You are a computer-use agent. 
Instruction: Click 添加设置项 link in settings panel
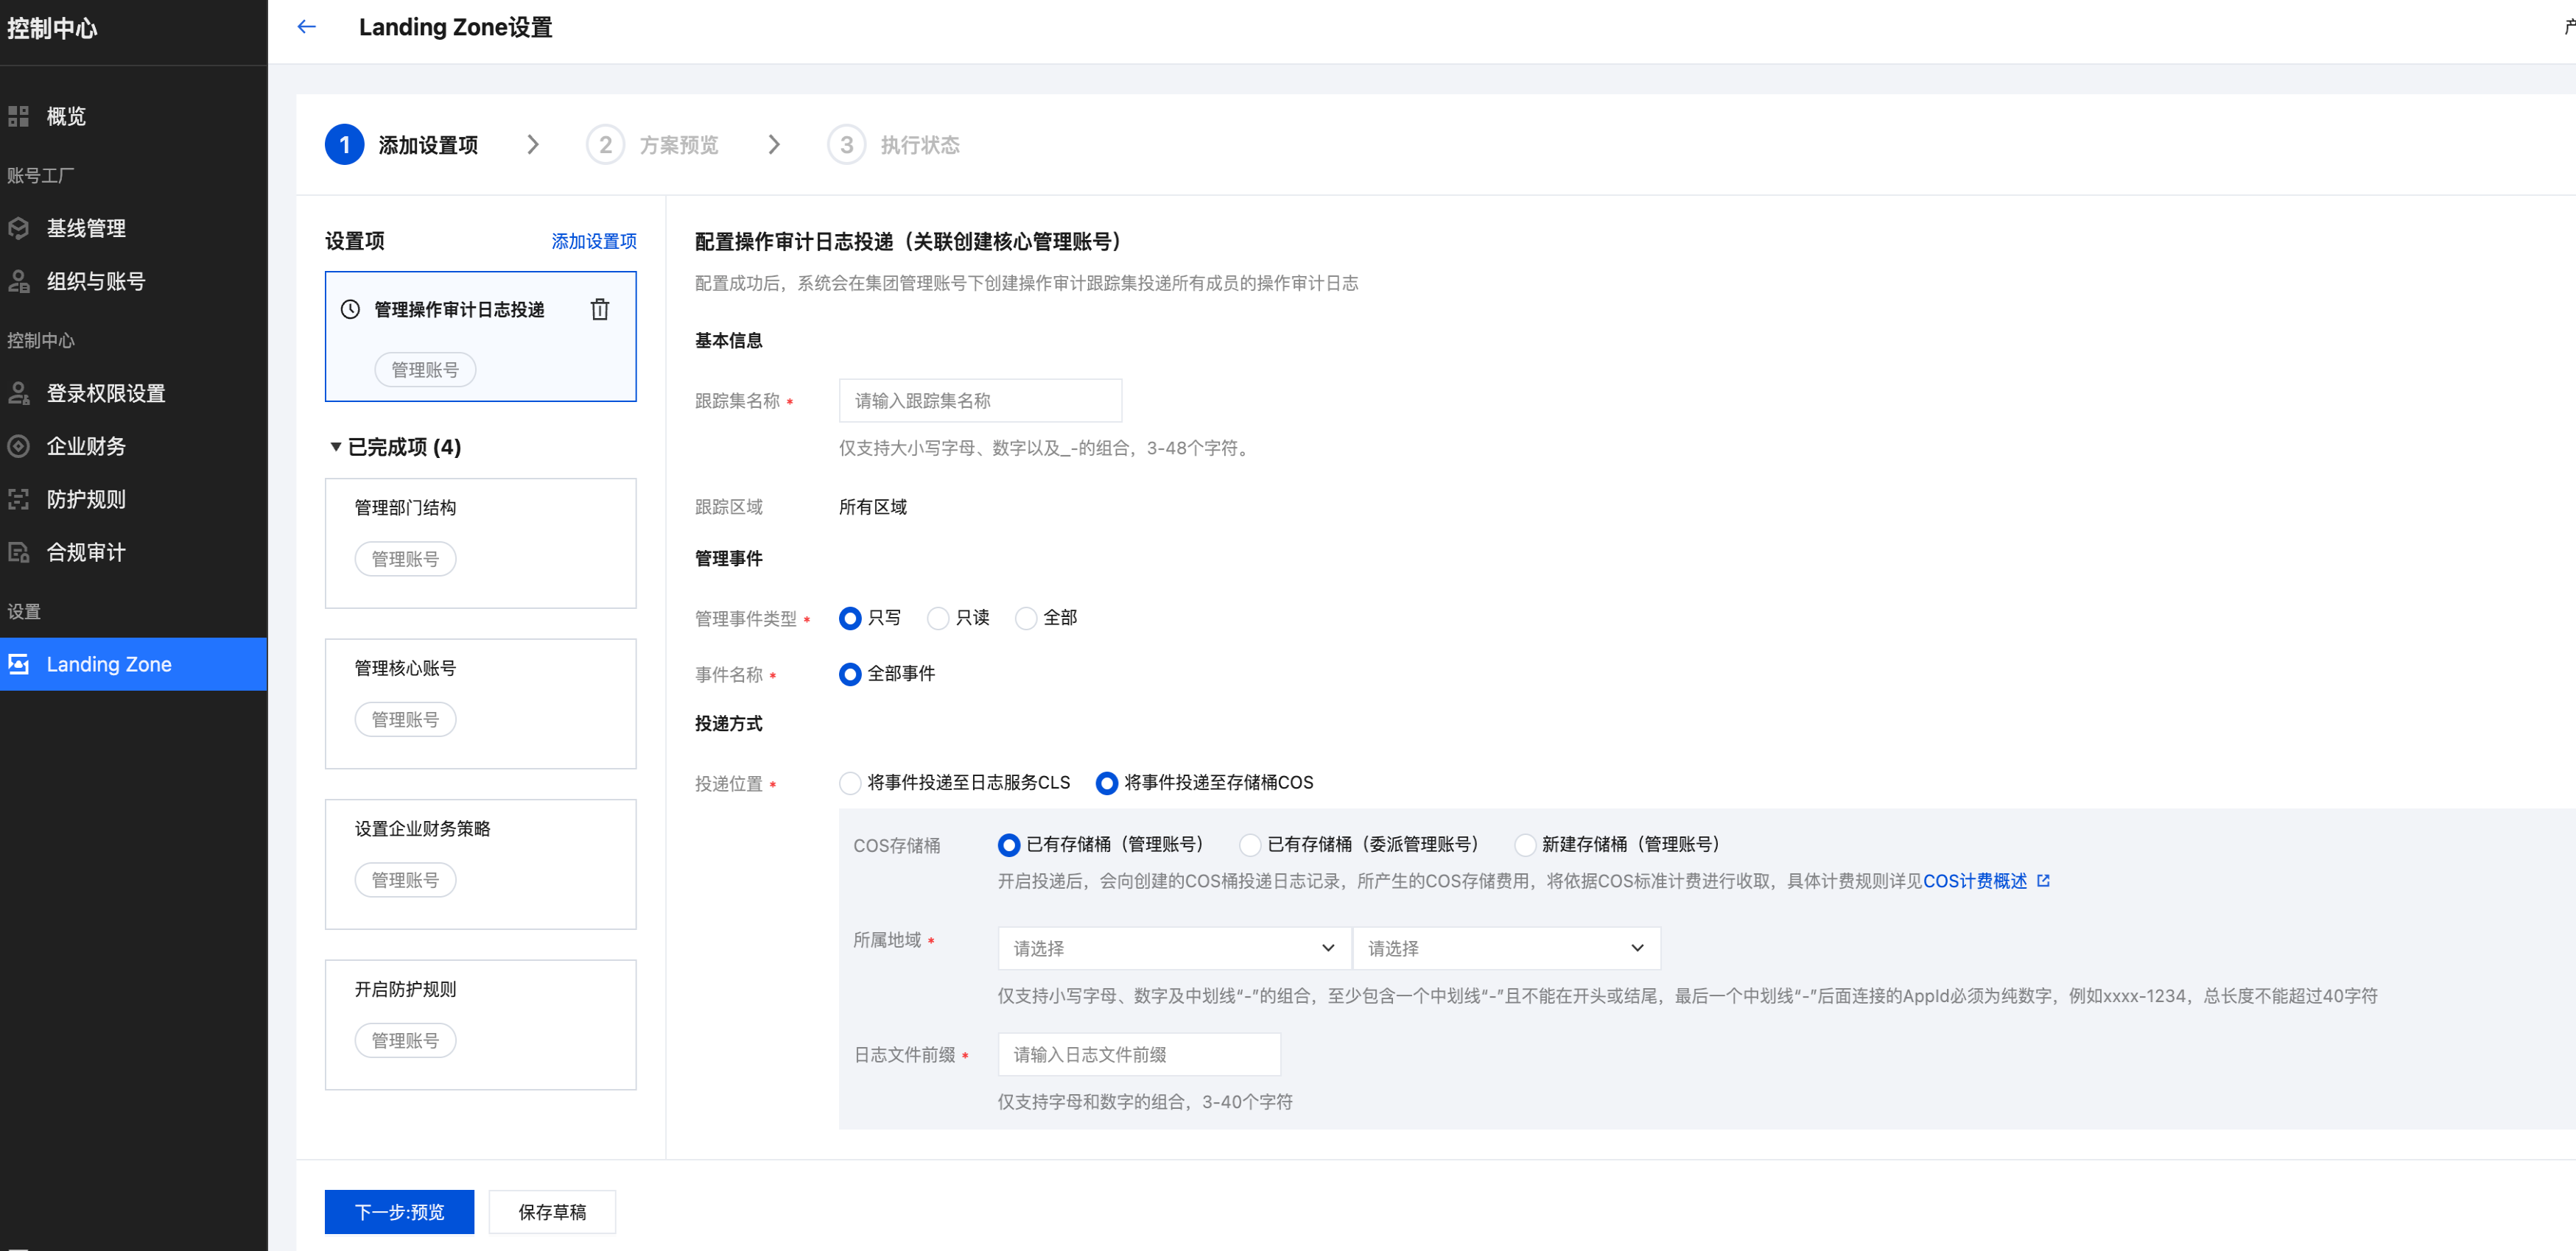click(x=593, y=241)
